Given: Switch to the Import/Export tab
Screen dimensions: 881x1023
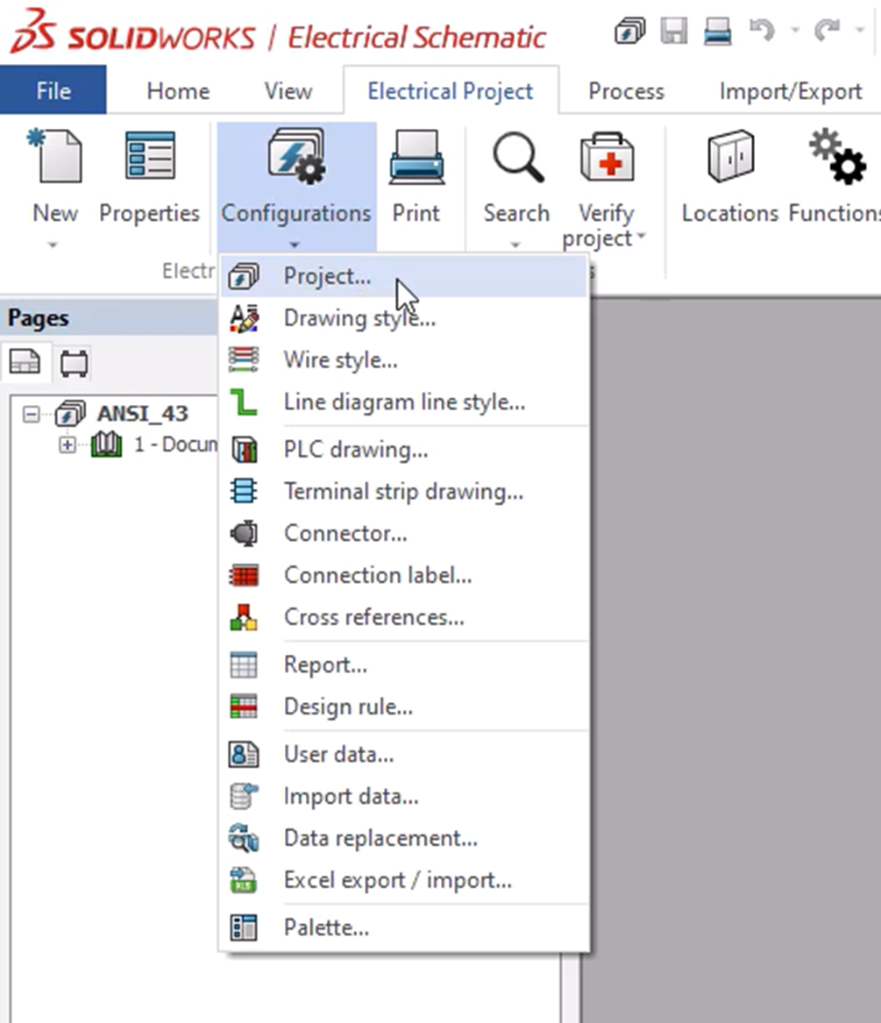Looking at the screenshot, I should 791,90.
